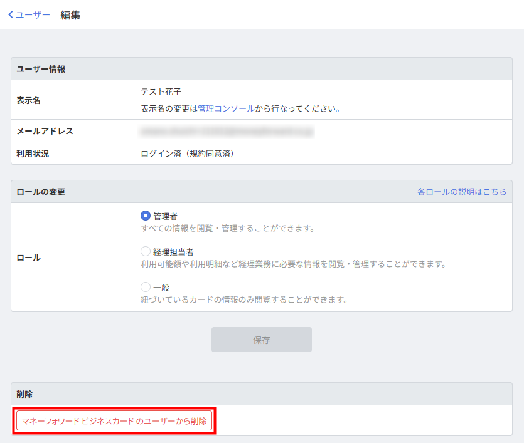Click the ログイン済（規約同意済）status text
The height and width of the screenshot is (443, 524).
point(187,154)
